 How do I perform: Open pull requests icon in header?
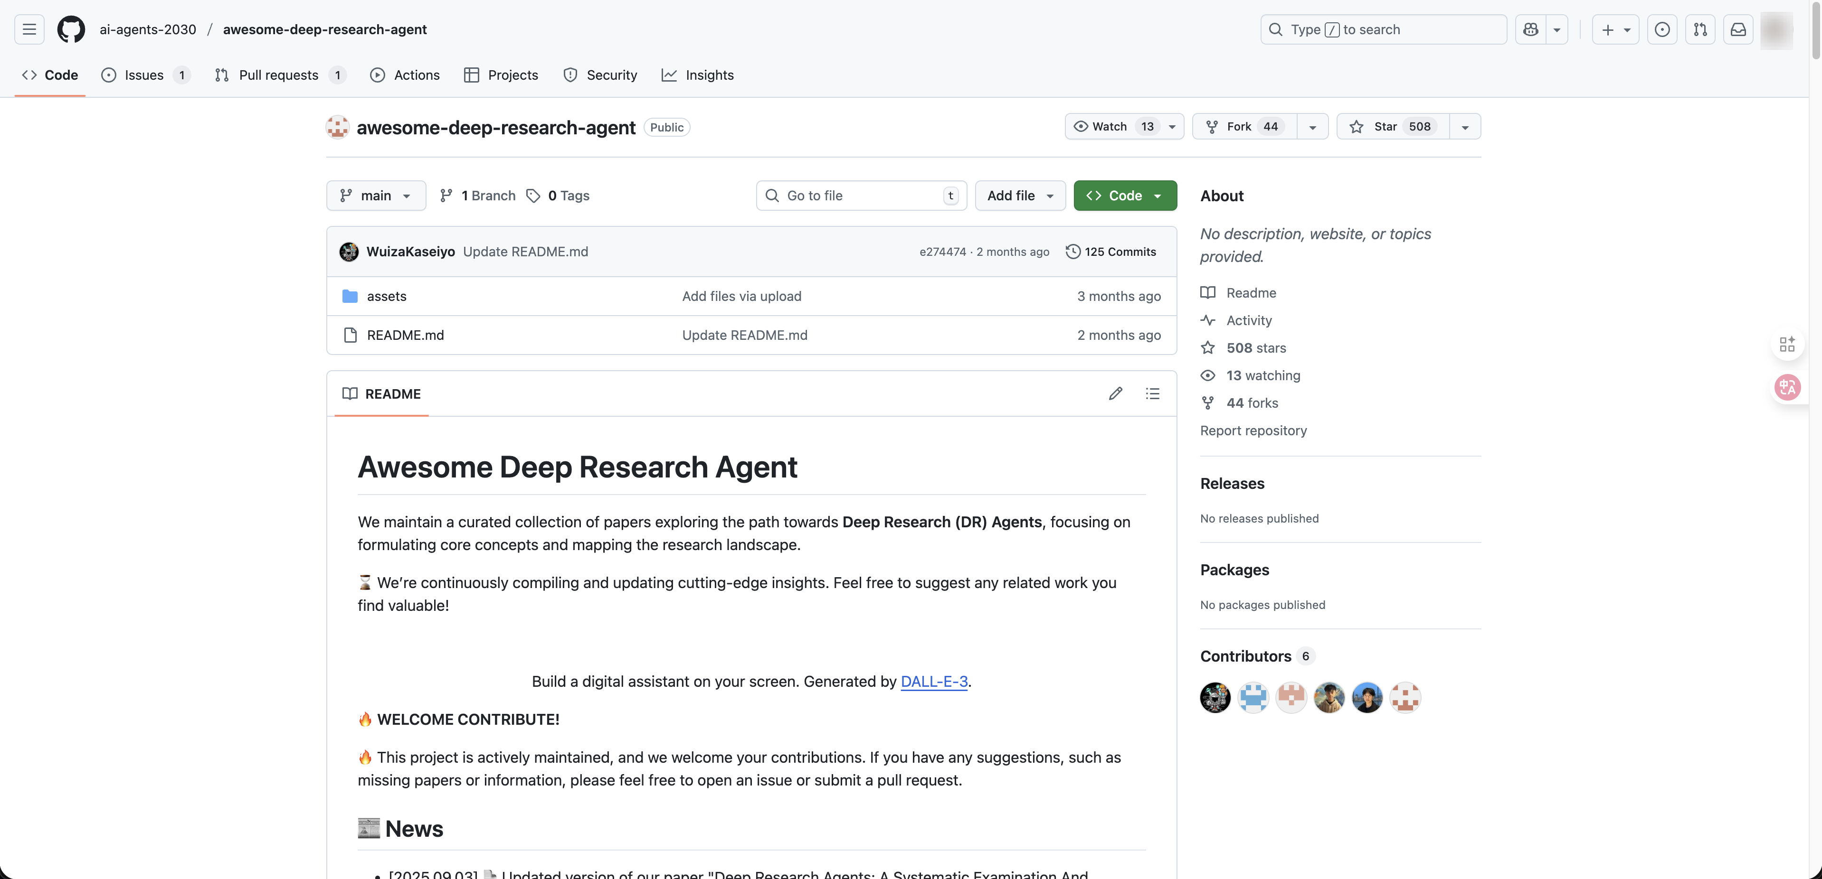[1700, 29]
